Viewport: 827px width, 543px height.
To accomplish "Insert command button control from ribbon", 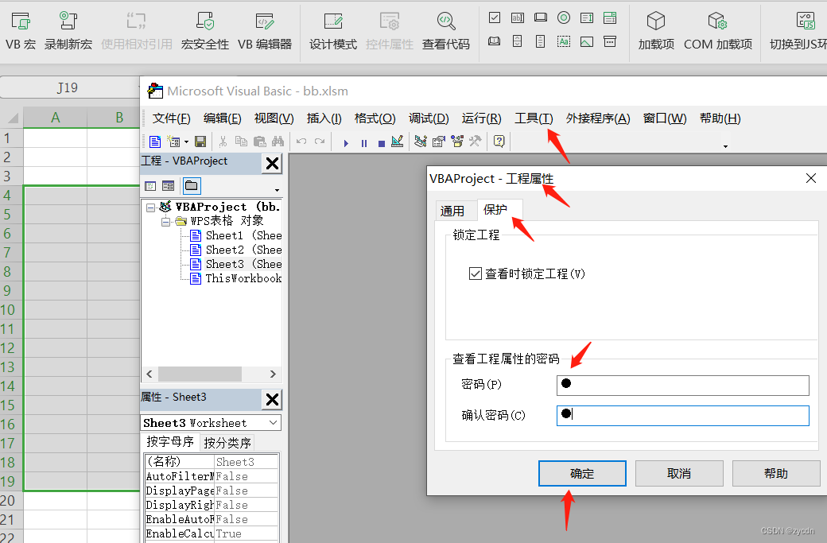I will point(541,18).
